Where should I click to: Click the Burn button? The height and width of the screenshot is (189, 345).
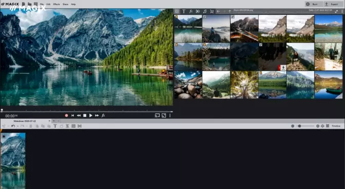(313, 4)
